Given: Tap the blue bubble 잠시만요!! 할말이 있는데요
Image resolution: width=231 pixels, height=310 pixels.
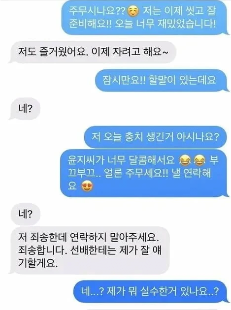Looking at the screenshot, I should (161, 80).
